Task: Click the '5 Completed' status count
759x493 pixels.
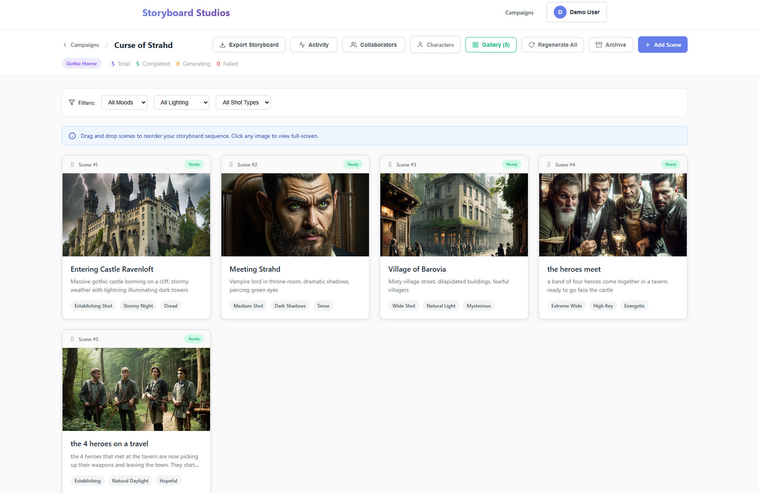Action: click(x=153, y=64)
